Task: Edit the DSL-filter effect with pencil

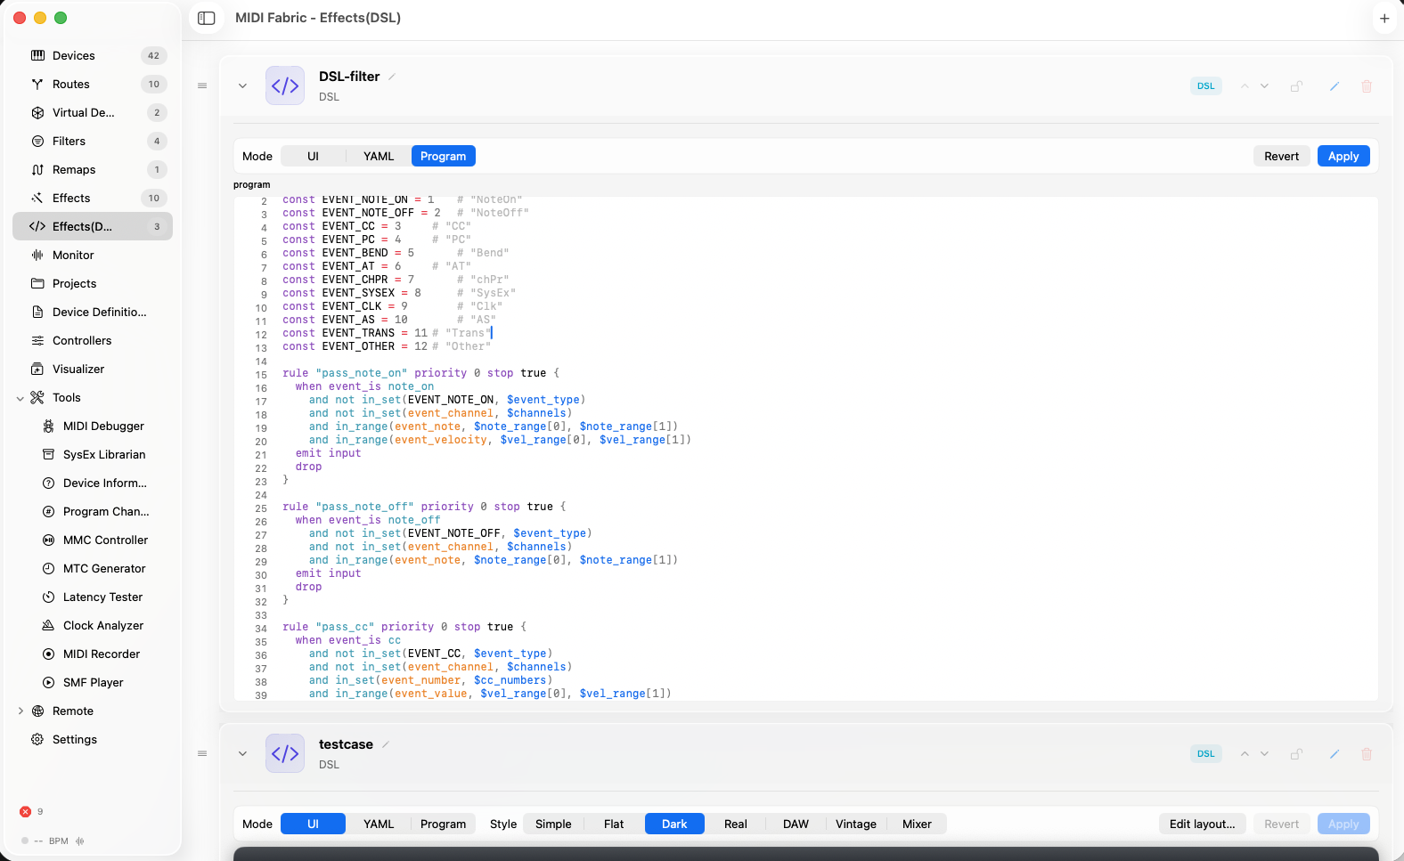Action: 1335,86
